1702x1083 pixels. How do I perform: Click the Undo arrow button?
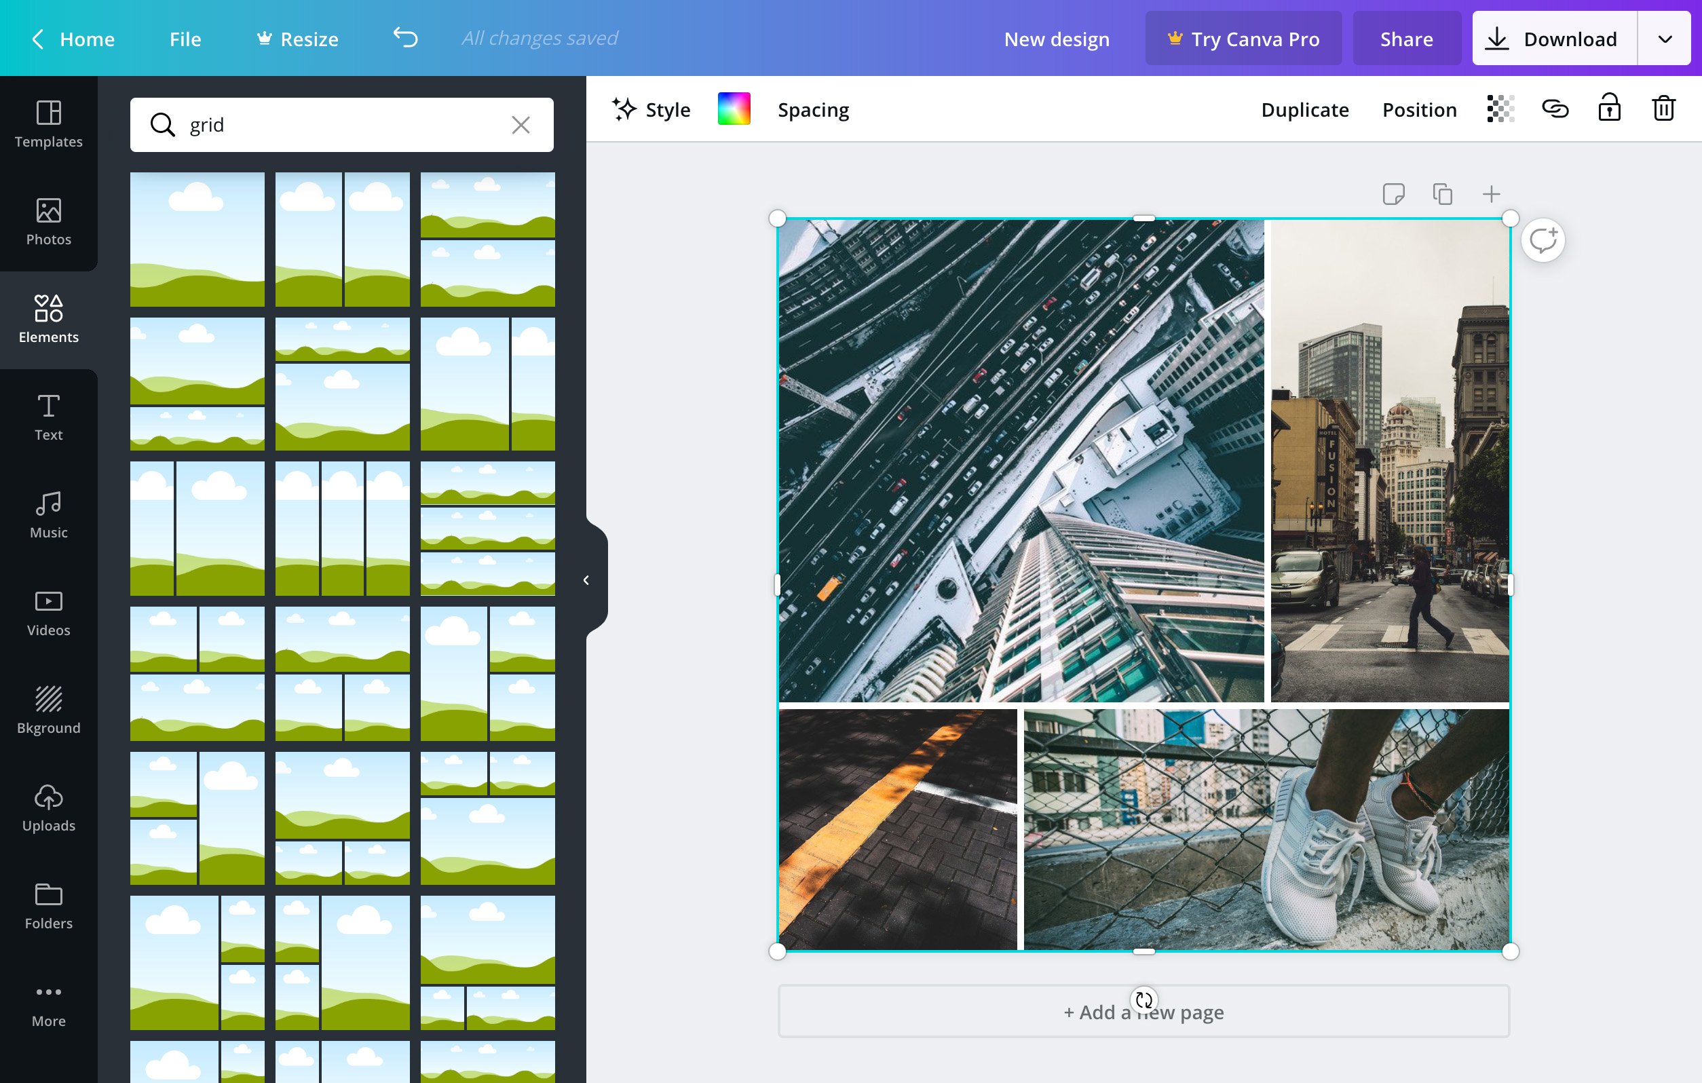click(x=403, y=37)
